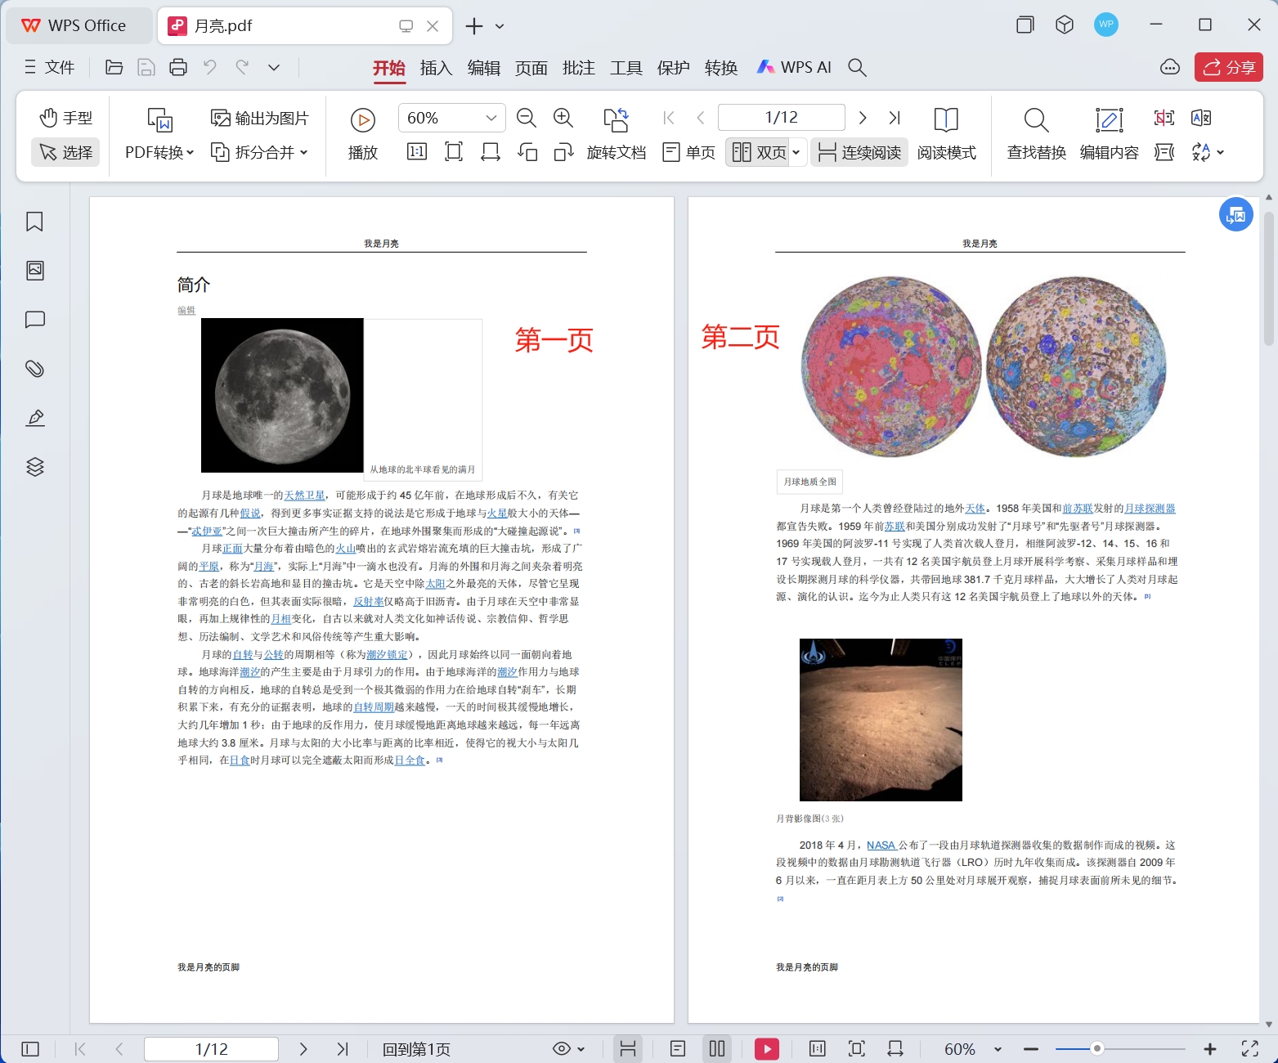The width and height of the screenshot is (1278, 1063).
Task: Click the zoom out magnifier icon
Action: 526,118
